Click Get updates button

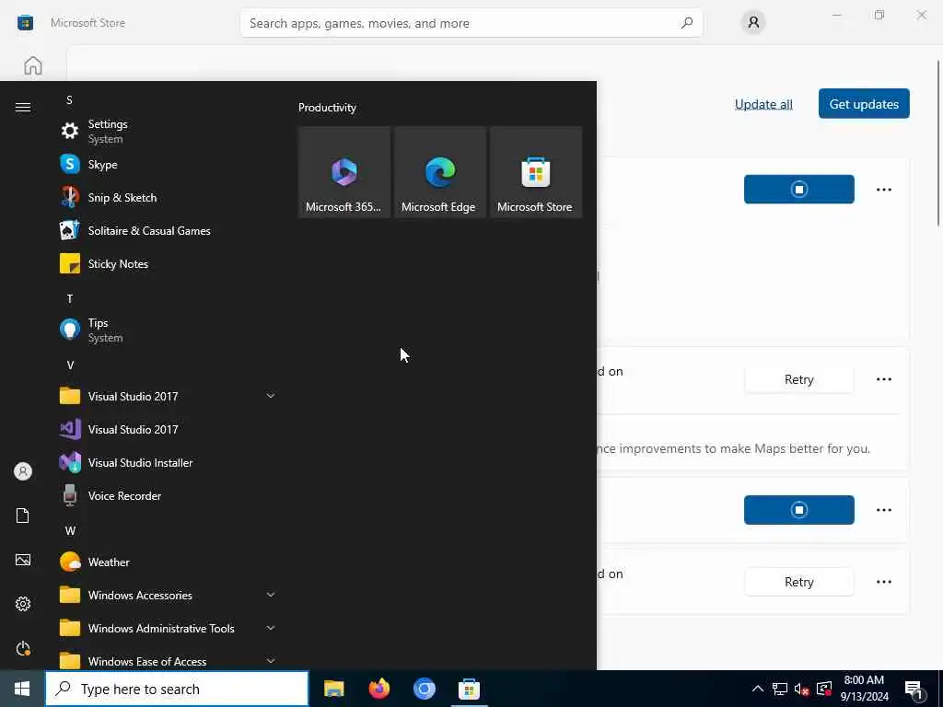coord(864,104)
